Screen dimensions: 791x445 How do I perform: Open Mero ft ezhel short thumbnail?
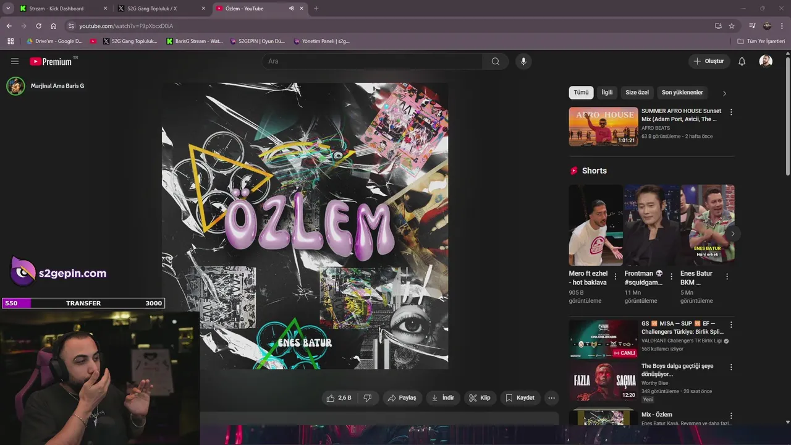pyautogui.click(x=595, y=225)
